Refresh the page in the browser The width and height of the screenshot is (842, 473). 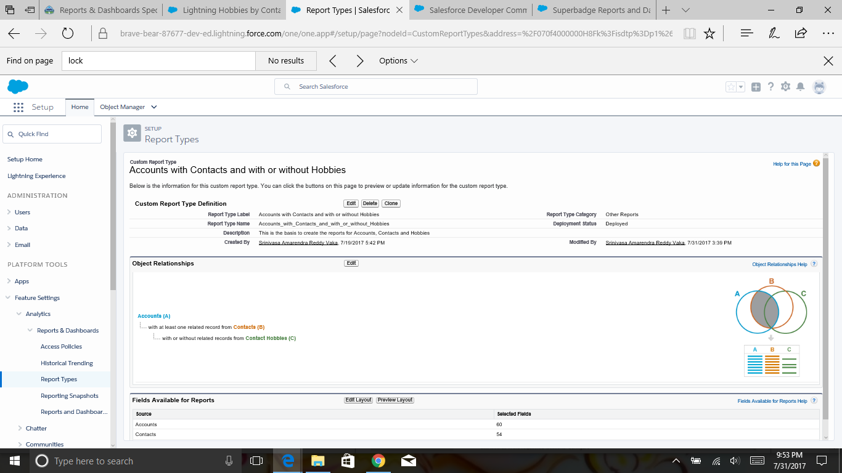tap(68, 34)
